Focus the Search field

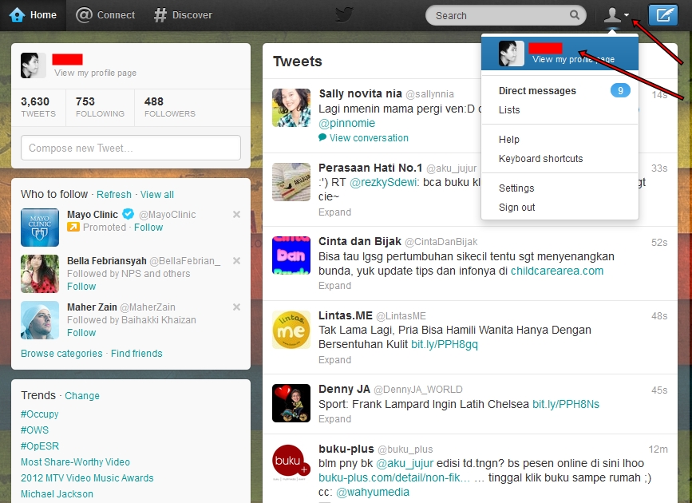tap(506, 15)
